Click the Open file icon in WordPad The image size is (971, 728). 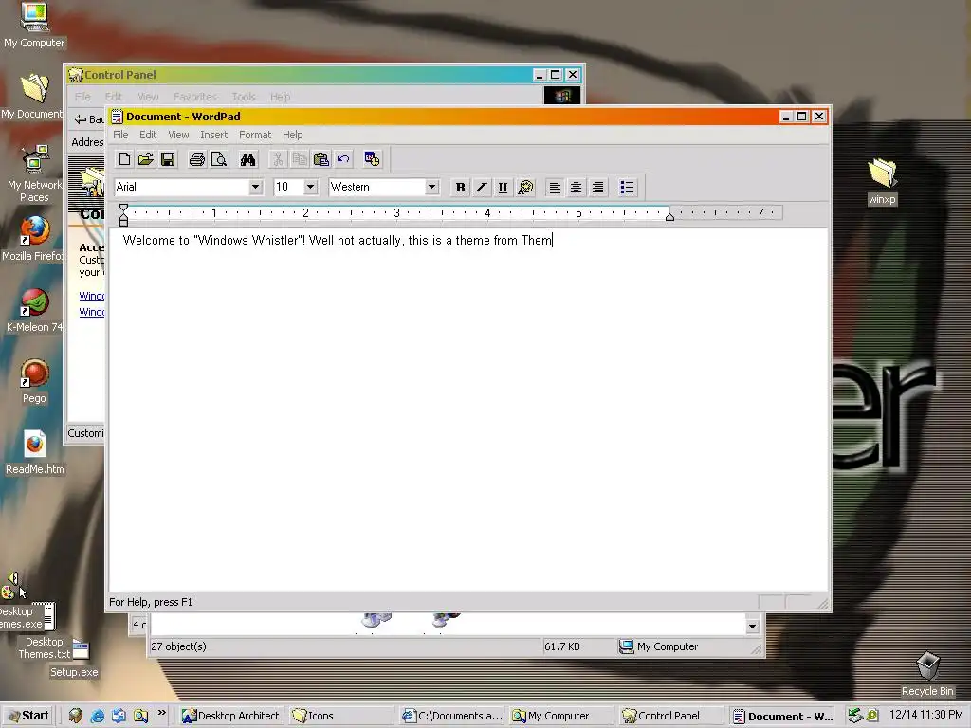click(x=146, y=159)
